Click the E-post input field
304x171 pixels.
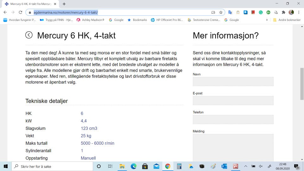(233, 100)
